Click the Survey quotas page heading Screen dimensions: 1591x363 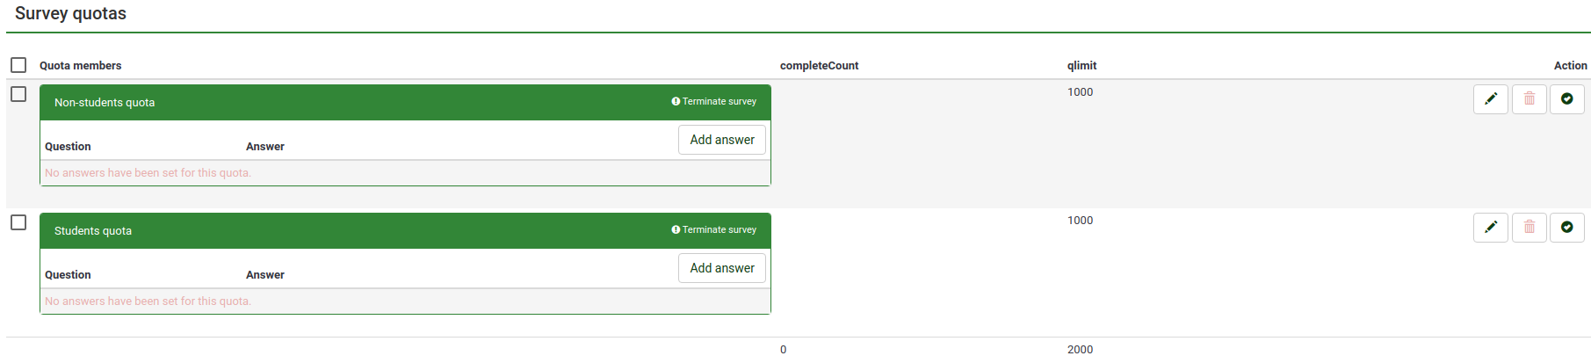[x=70, y=14]
